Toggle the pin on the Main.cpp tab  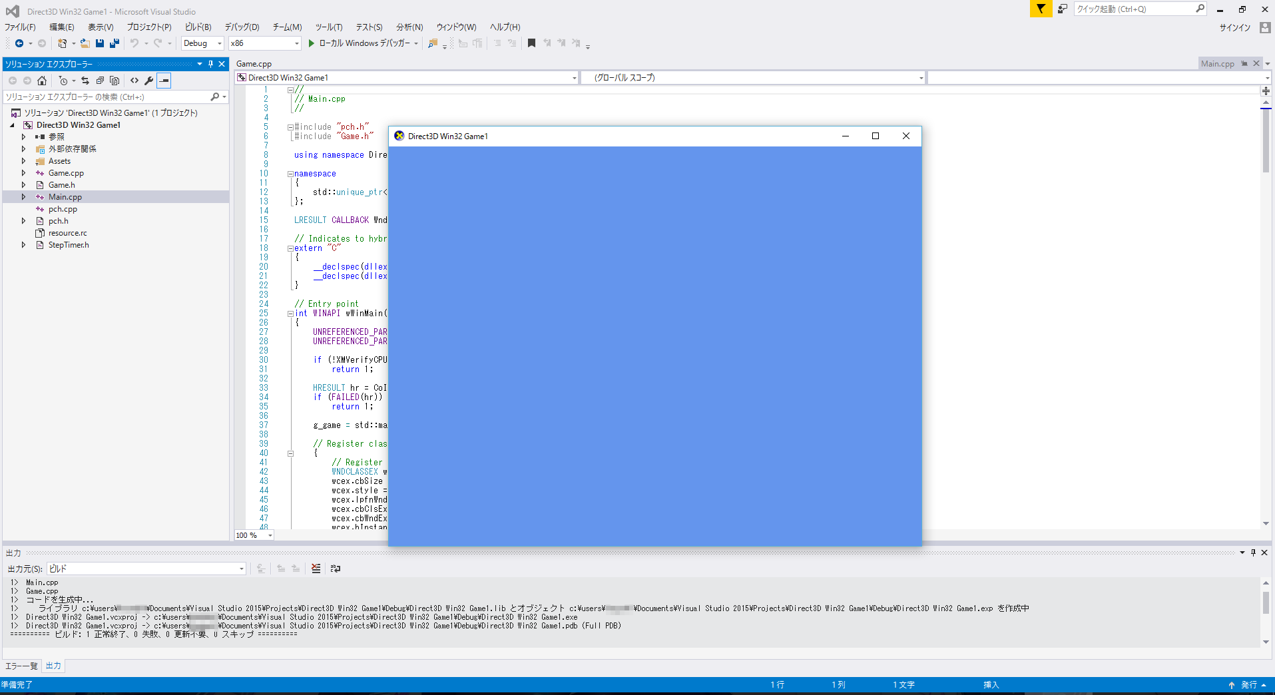click(x=1244, y=63)
